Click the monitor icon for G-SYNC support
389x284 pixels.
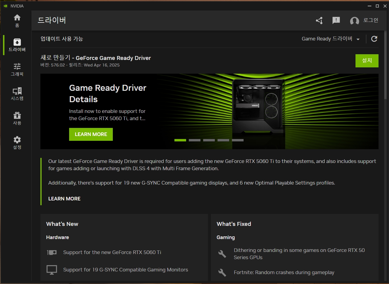52,270
